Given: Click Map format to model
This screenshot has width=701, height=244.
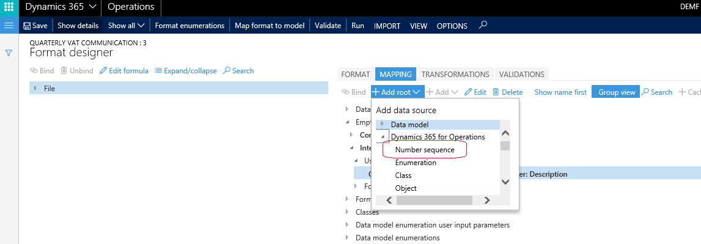Looking at the screenshot, I should (270, 26).
